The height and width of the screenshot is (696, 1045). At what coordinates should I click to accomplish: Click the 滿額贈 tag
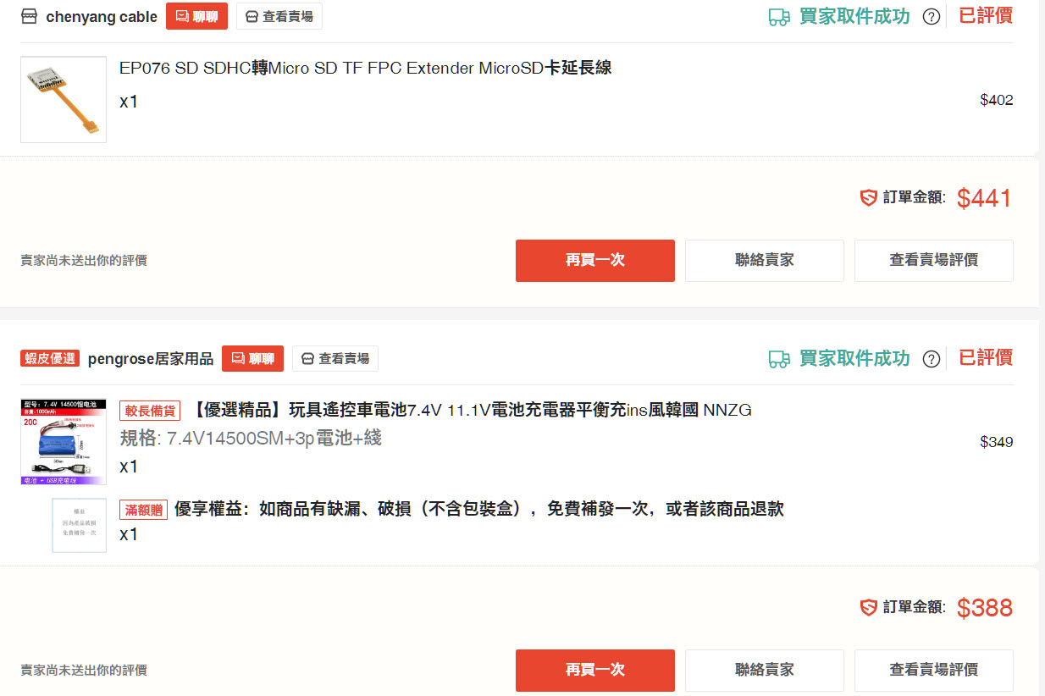(144, 510)
